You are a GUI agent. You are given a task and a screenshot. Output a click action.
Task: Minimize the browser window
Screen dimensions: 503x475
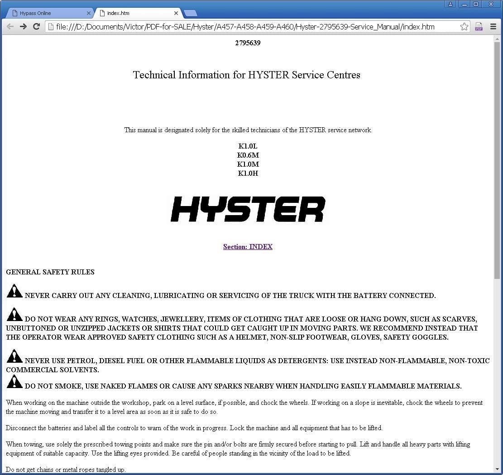[x=464, y=4]
